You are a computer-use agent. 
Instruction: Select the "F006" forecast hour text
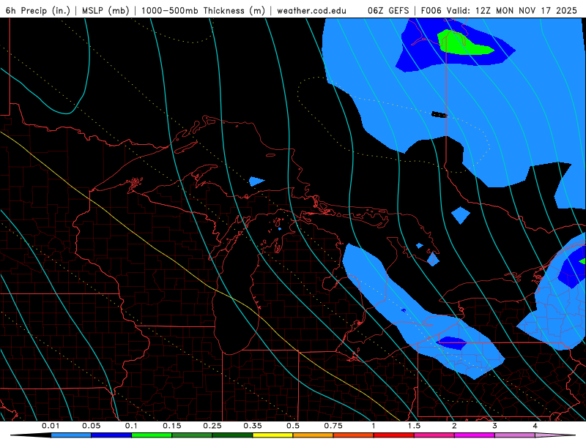(x=431, y=10)
